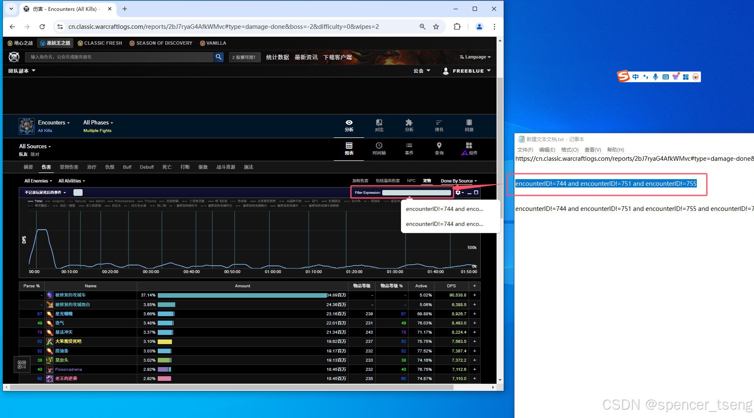The width and height of the screenshot is (754, 418).
Task: Open the Debuff tab
Action: [x=147, y=167]
